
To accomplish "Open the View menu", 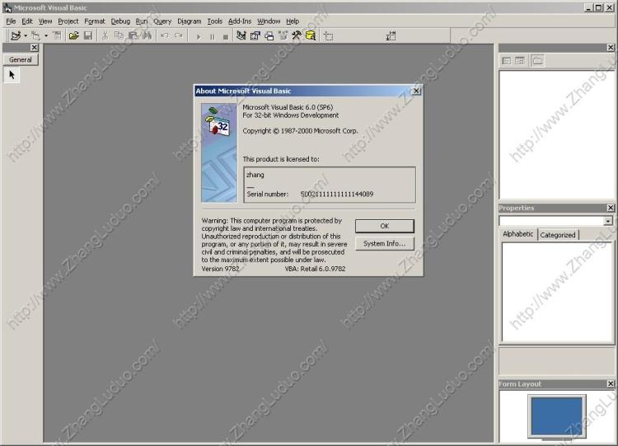I will click(45, 21).
